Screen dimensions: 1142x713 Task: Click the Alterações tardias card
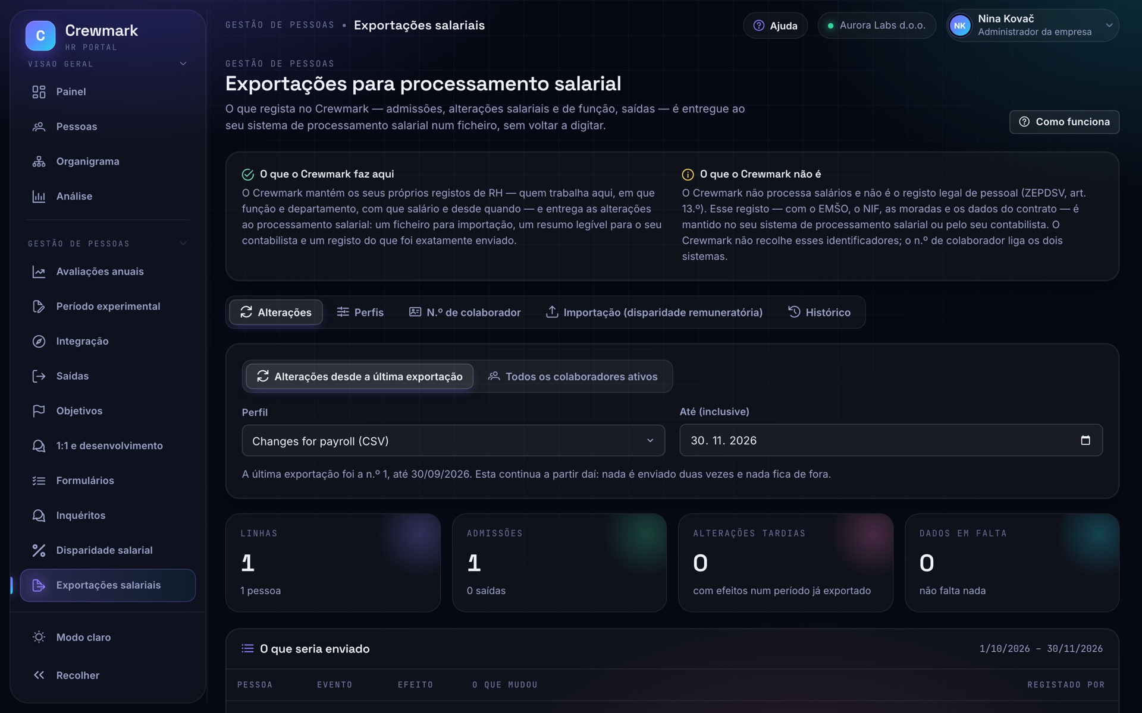pos(786,563)
